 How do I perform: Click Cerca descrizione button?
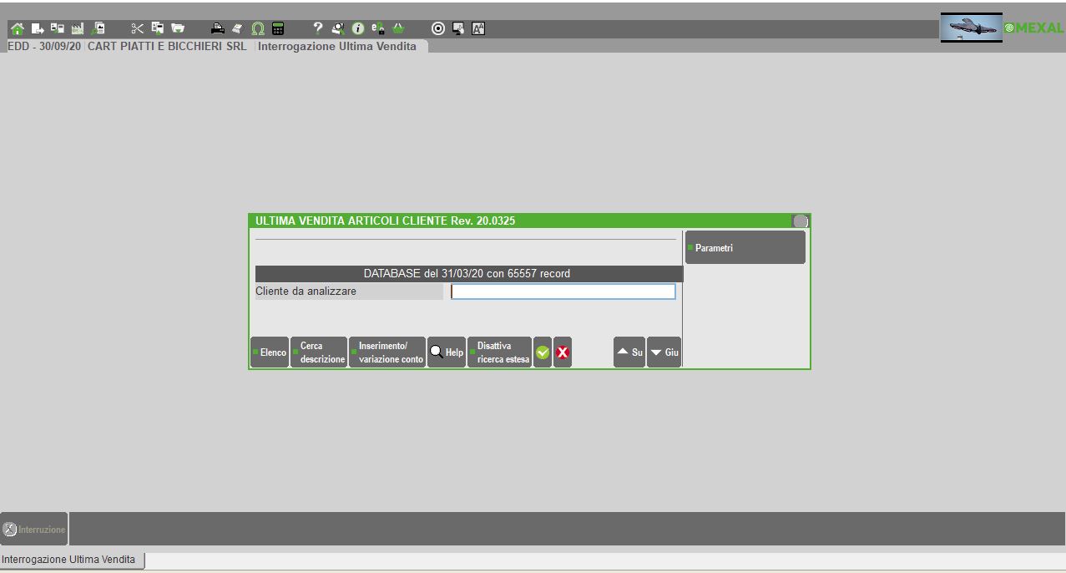319,352
